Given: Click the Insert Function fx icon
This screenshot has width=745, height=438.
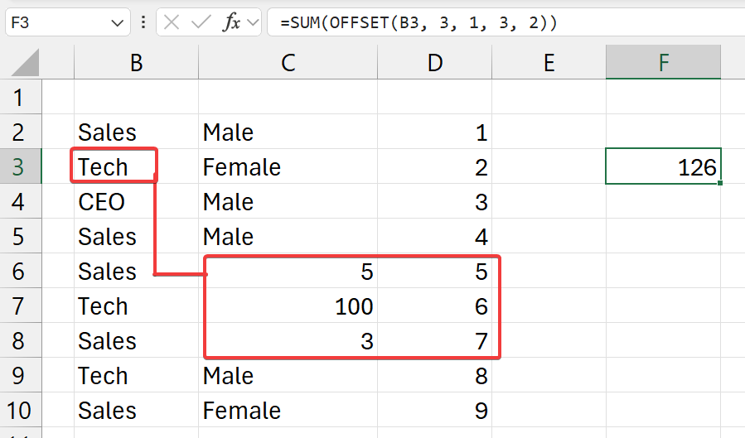Looking at the screenshot, I should 233,22.
